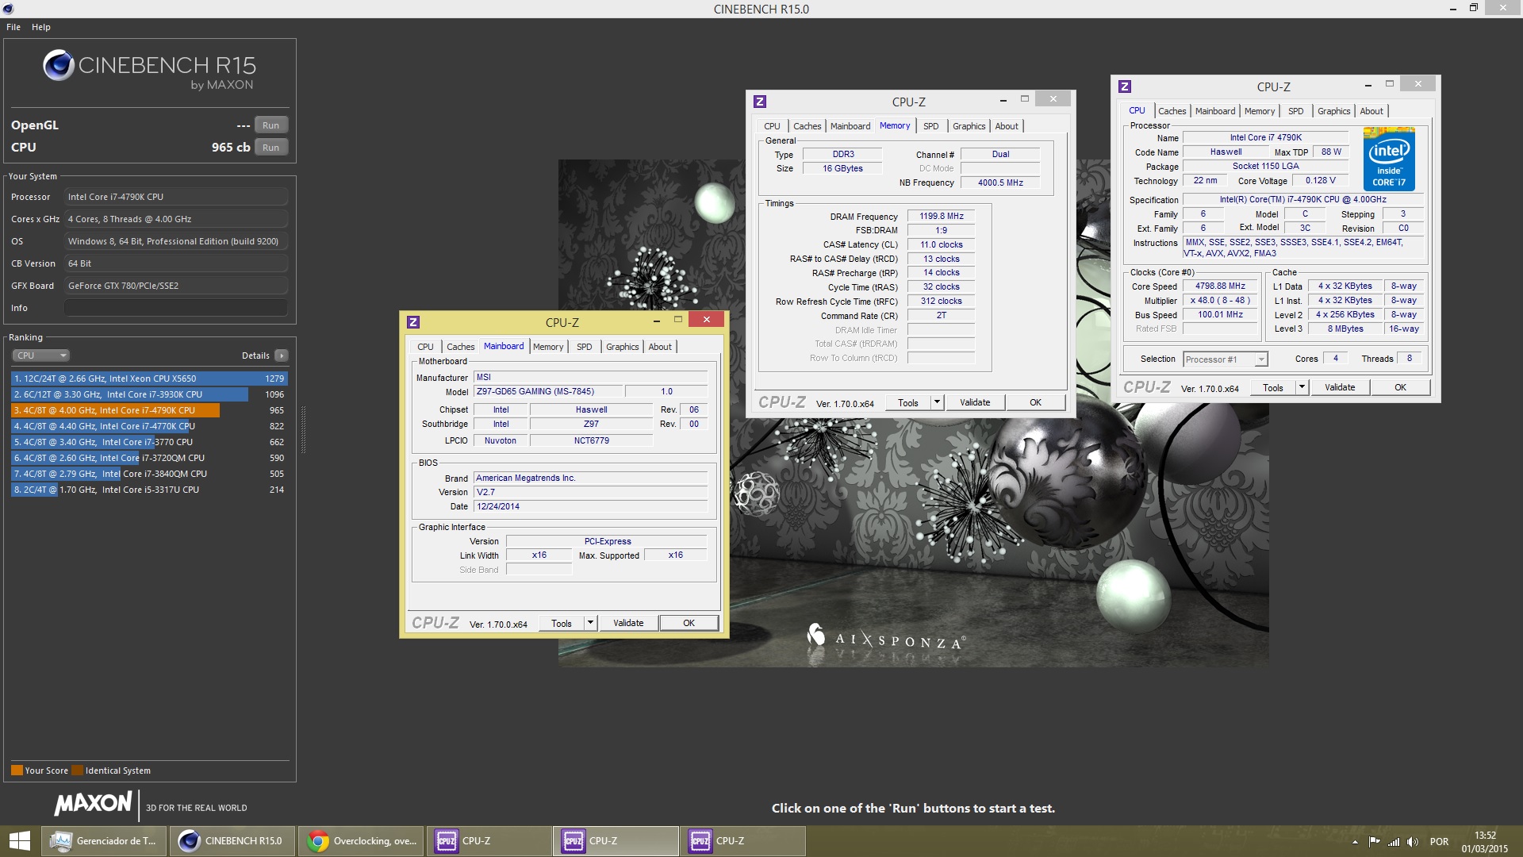Click the Identical System legend swatch
Screen dimensions: 1523x857
pos(77,771)
